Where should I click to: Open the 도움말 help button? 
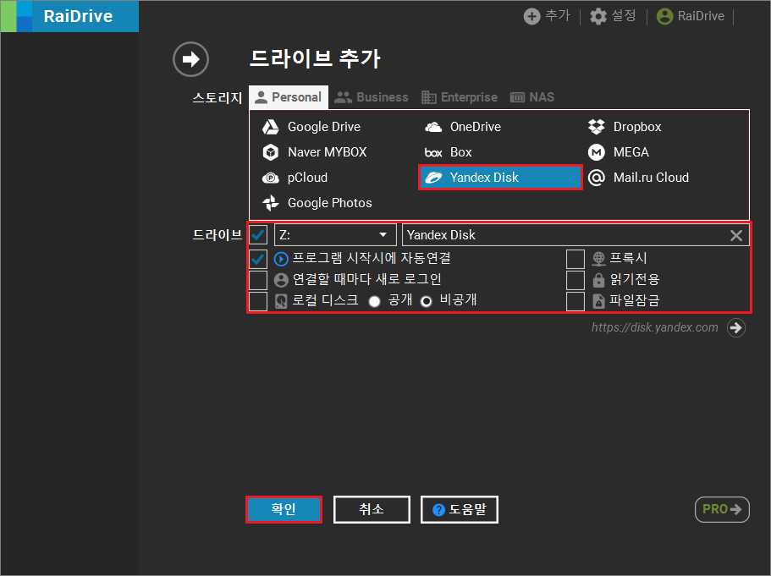(460, 510)
